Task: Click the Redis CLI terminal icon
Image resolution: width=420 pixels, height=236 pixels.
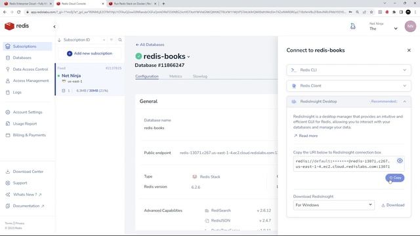Action: pos(293,70)
